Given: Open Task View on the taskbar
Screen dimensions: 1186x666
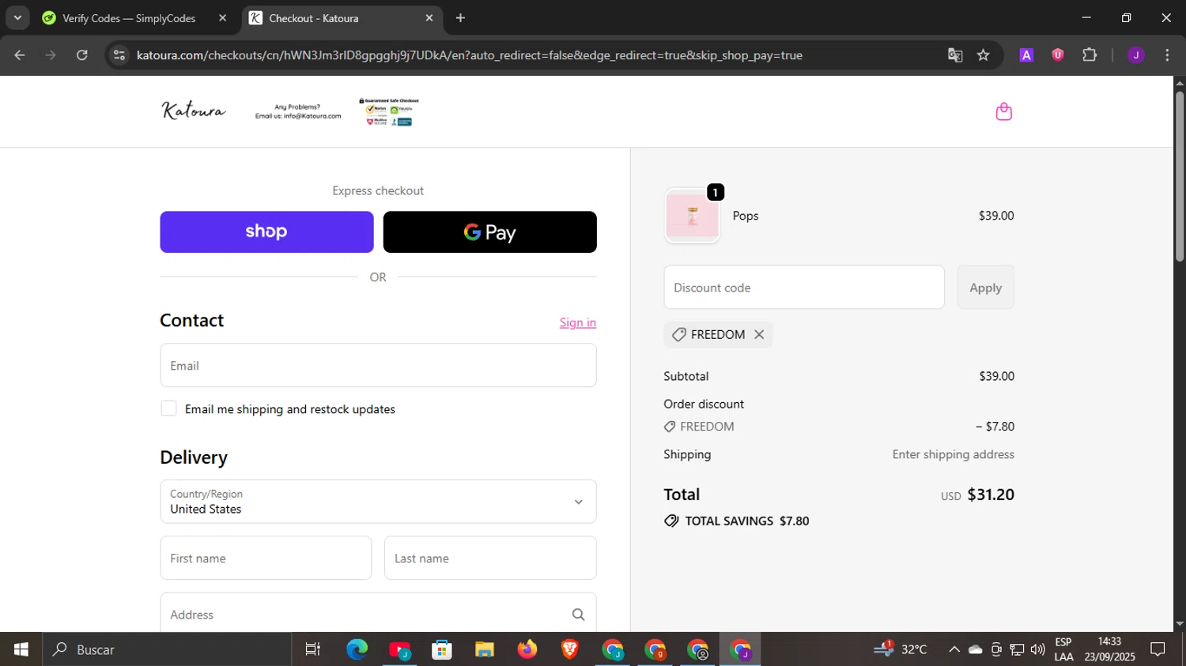Looking at the screenshot, I should (x=312, y=649).
